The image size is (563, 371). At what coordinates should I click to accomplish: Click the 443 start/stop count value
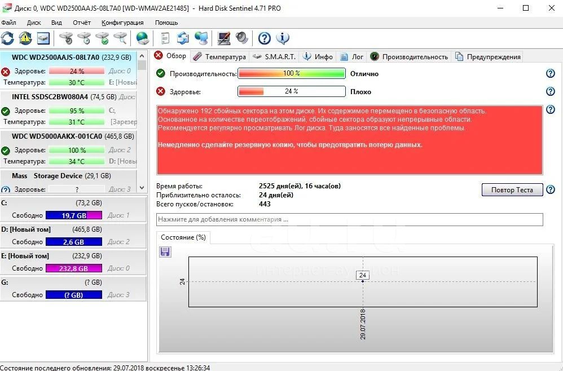[x=265, y=204]
